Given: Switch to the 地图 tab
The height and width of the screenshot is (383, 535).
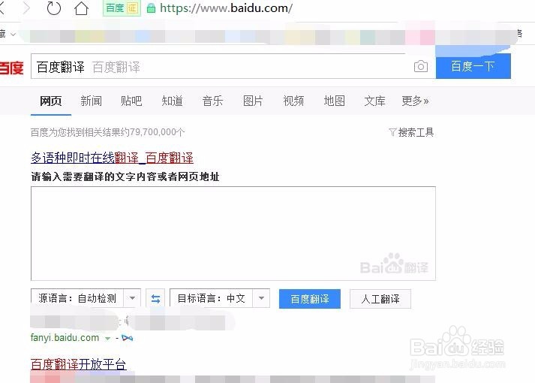Looking at the screenshot, I should [x=334, y=101].
